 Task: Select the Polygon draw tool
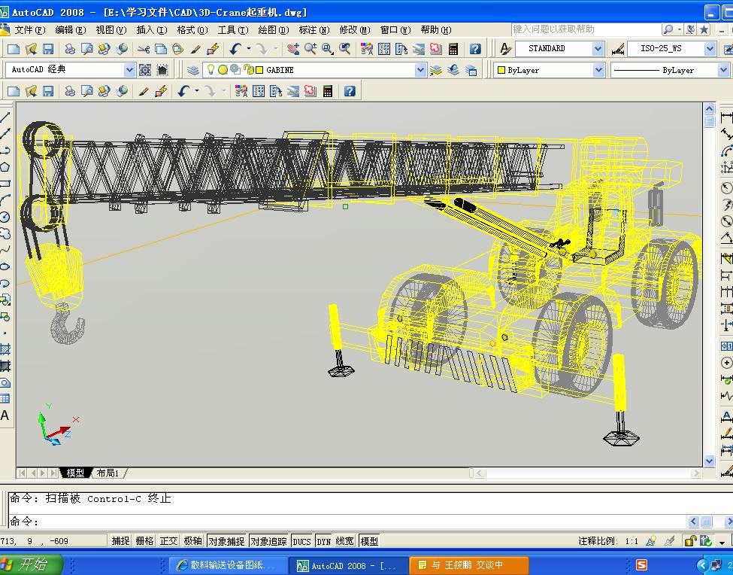5,166
